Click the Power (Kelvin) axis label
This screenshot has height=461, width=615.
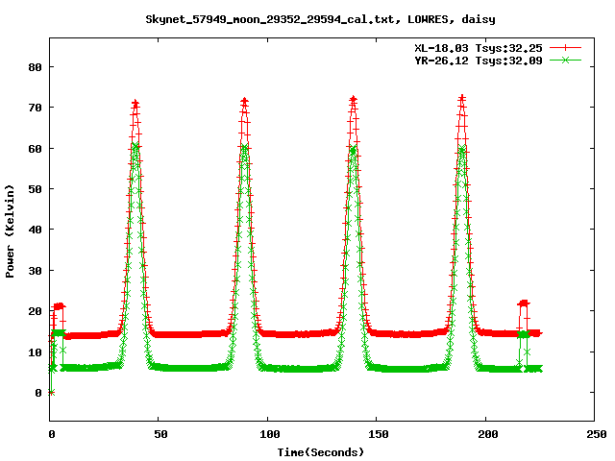tap(10, 231)
